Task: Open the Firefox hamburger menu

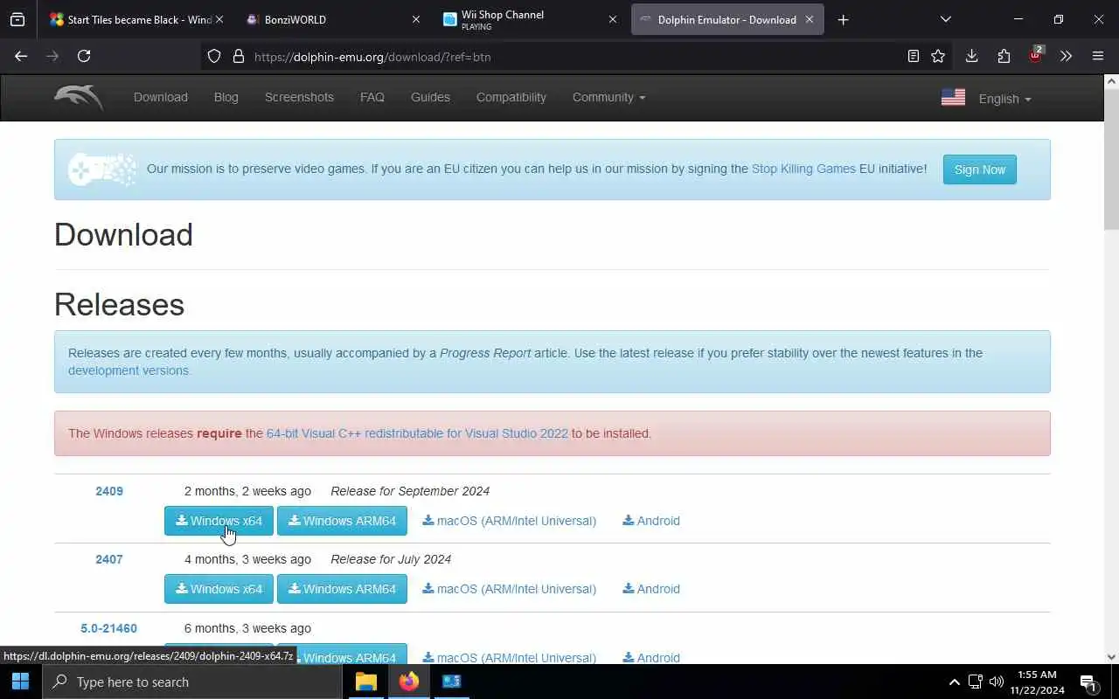Action: 1098,56
